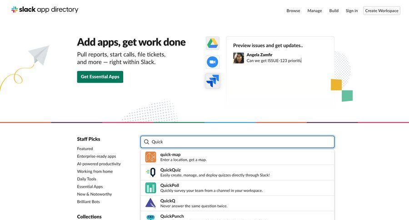Image resolution: width=409 pixels, height=220 pixels.
Task: Click the magnifying glass search icon
Action: 147,142
